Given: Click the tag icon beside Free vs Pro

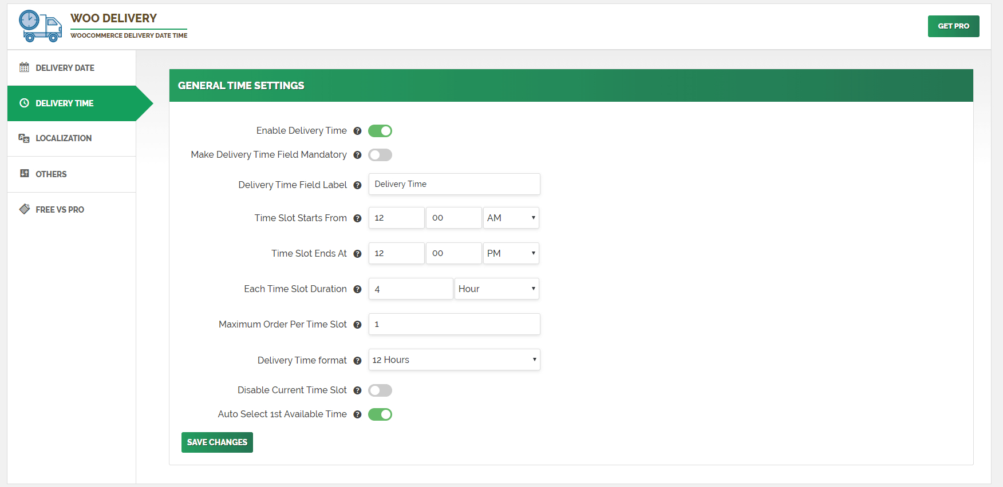Looking at the screenshot, I should [24, 209].
